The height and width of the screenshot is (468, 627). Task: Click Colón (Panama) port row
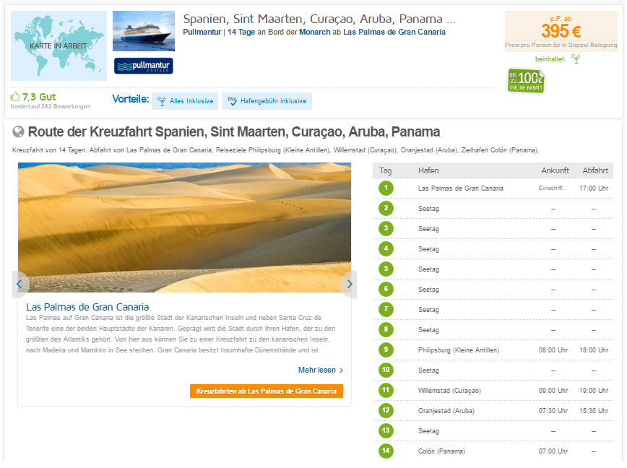(441, 451)
